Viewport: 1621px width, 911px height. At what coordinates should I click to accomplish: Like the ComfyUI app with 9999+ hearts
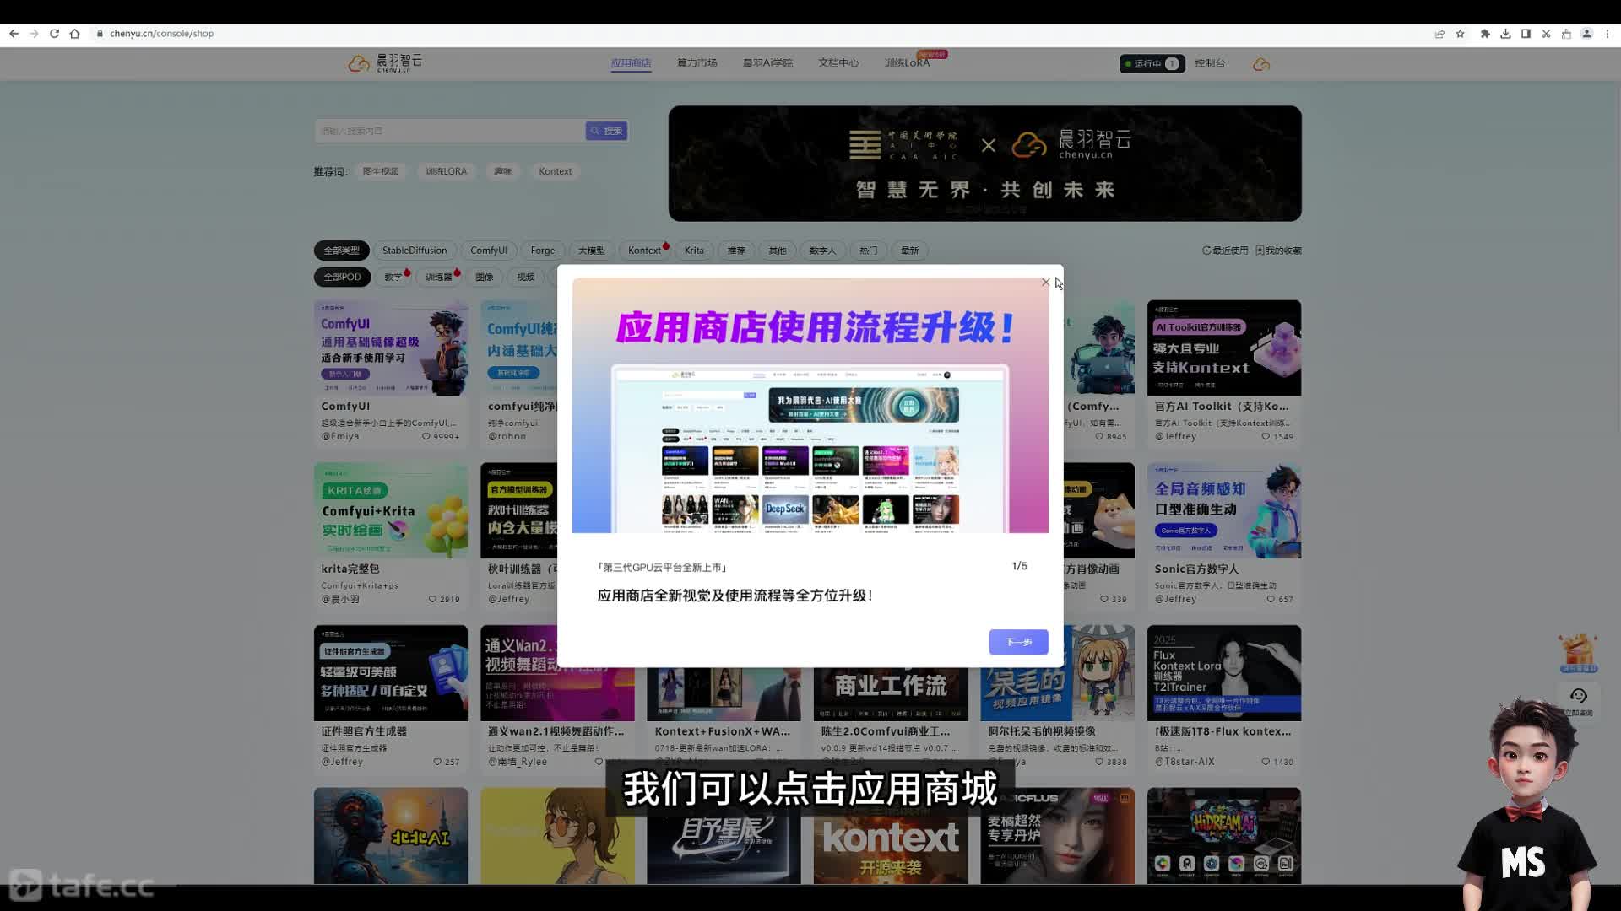426,437
